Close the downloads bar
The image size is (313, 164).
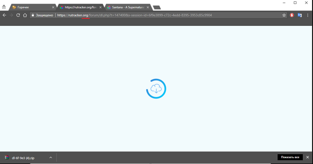(308, 157)
